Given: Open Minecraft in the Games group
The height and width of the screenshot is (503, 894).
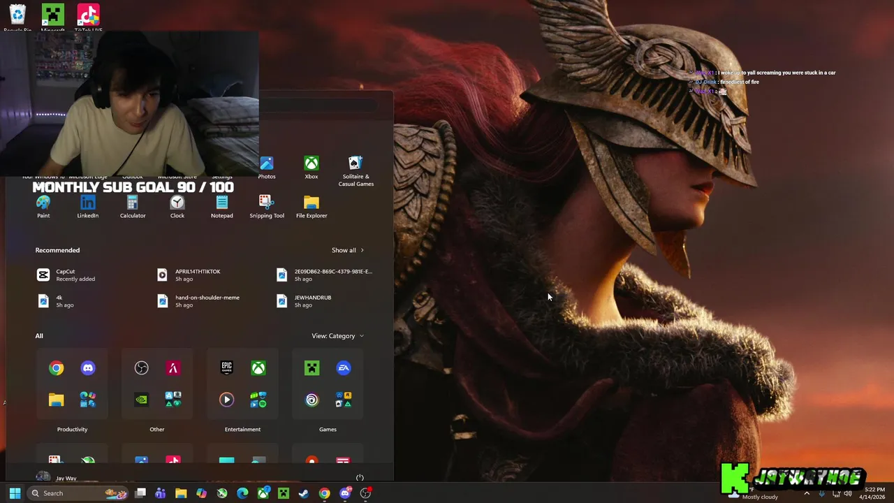Looking at the screenshot, I should pyautogui.click(x=312, y=368).
